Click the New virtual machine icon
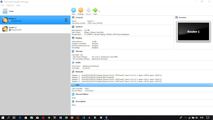This screenshot has width=213, height=120. (74, 10)
